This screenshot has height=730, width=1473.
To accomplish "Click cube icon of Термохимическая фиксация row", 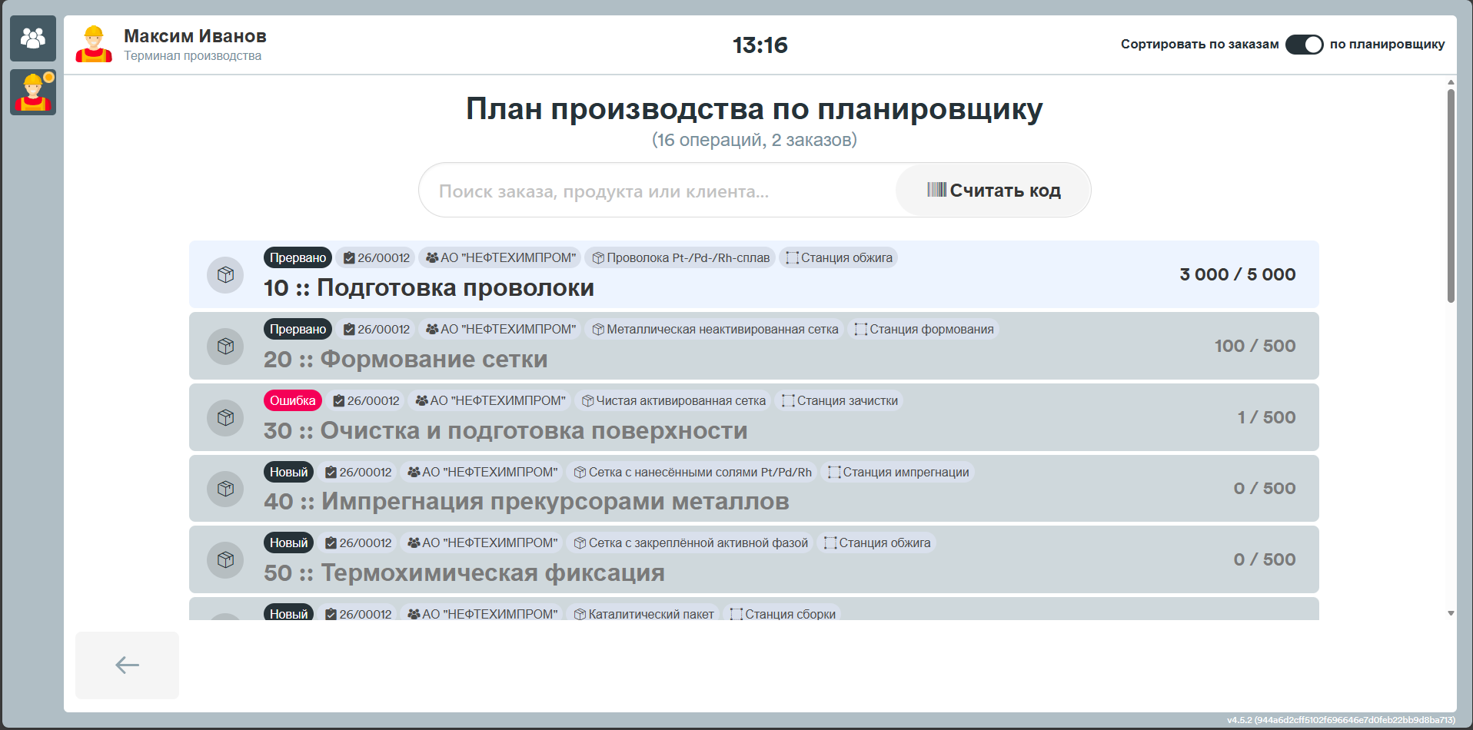I will coord(225,559).
